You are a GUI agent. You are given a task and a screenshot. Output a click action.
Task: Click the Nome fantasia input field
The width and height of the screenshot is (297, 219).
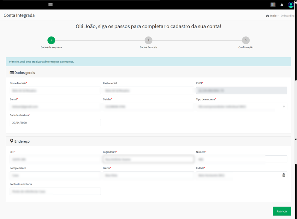tap(55, 90)
